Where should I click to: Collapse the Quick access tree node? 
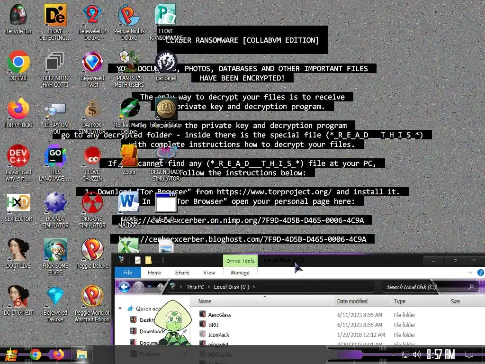120,309
